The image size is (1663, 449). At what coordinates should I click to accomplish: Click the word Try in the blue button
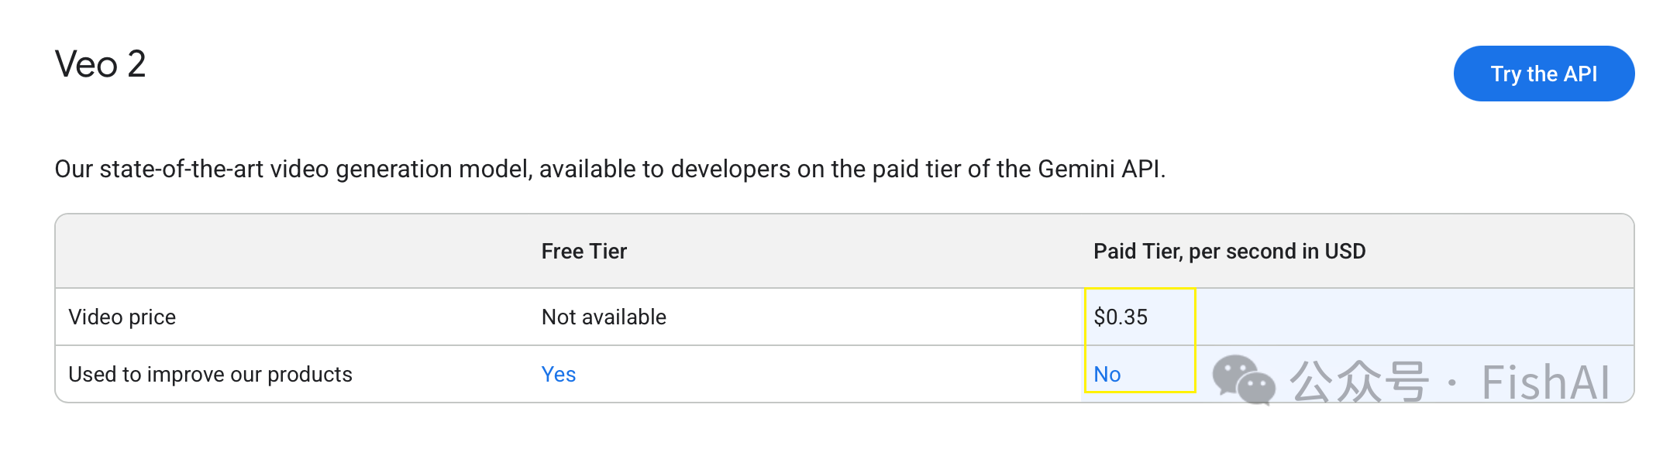pos(1506,74)
